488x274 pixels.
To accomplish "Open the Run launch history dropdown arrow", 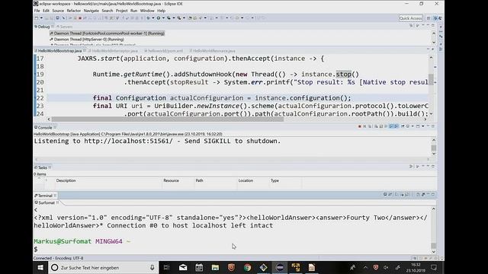I will tap(163, 18).
